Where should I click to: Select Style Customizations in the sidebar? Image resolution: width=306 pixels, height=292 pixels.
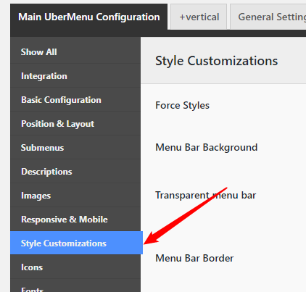[76, 243]
